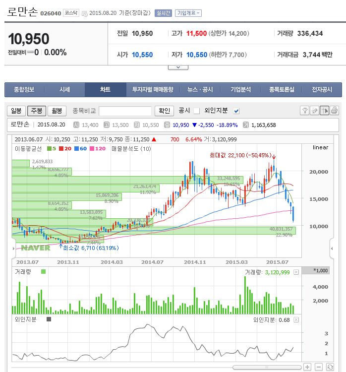Open the 기업개요 dropdown
Screen dimensions: 346x372
[x=188, y=13]
